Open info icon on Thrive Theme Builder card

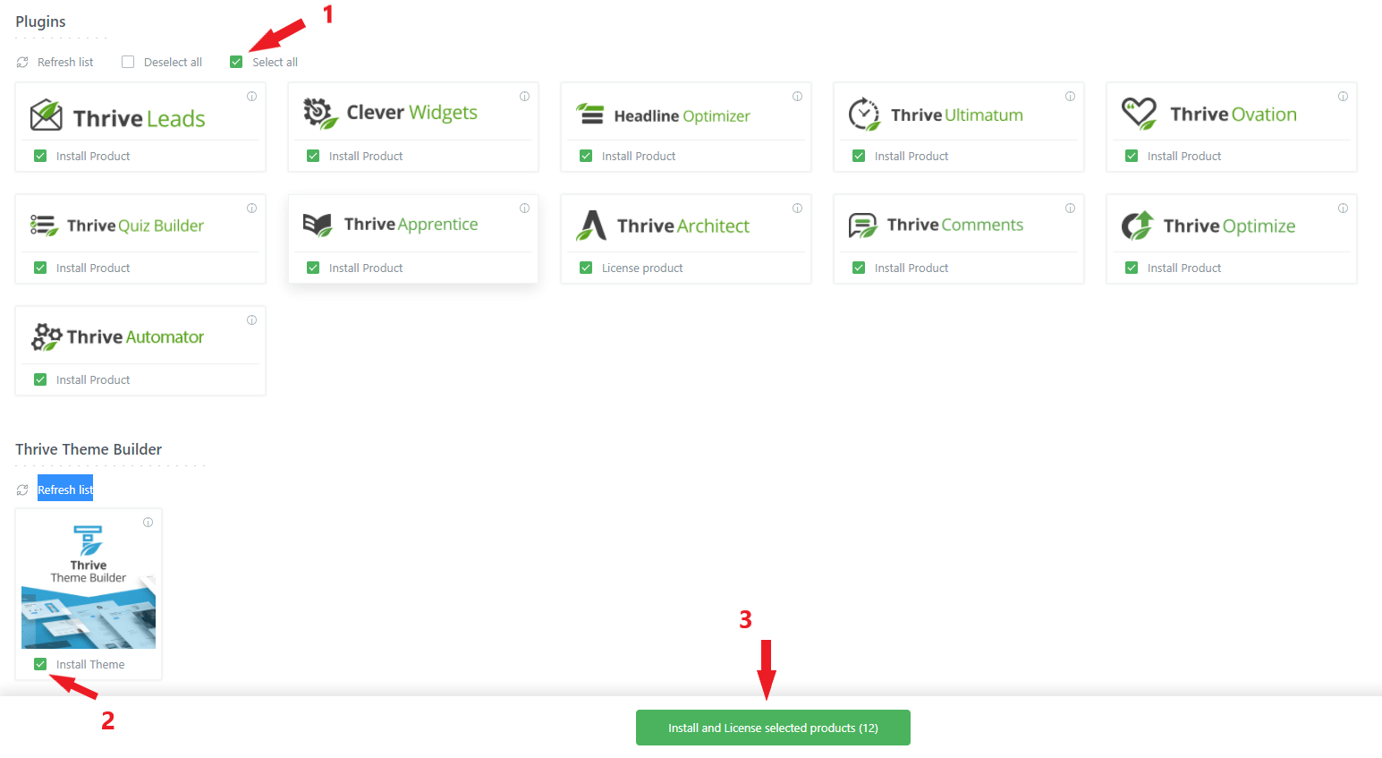pyautogui.click(x=148, y=523)
